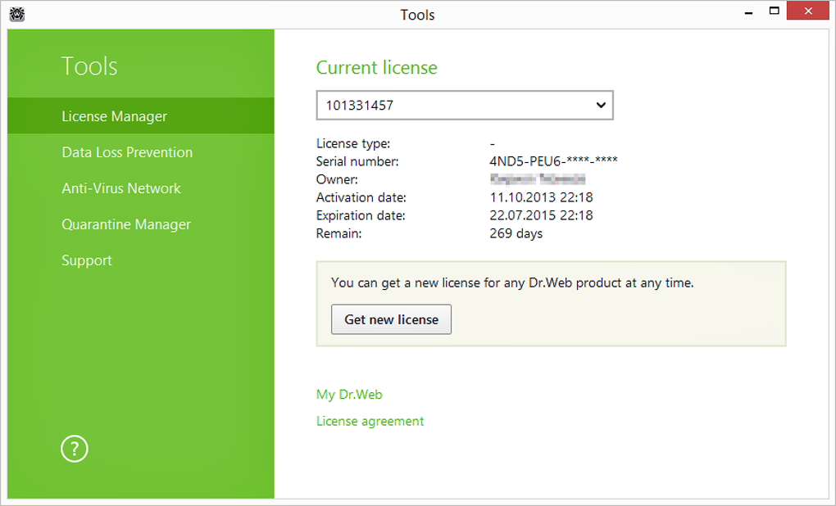Open the My Dr.Web link
836x506 pixels.
point(349,395)
